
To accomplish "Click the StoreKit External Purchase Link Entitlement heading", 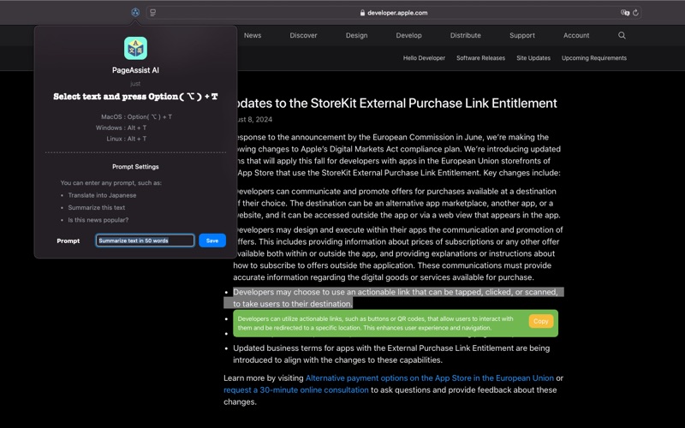I will pos(396,103).
